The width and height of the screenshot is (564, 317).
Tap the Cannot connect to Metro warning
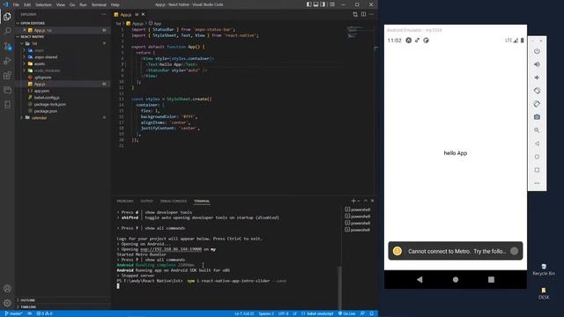click(456, 251)
